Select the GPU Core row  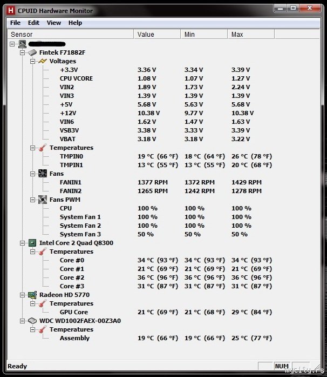(x=74, y=312)
